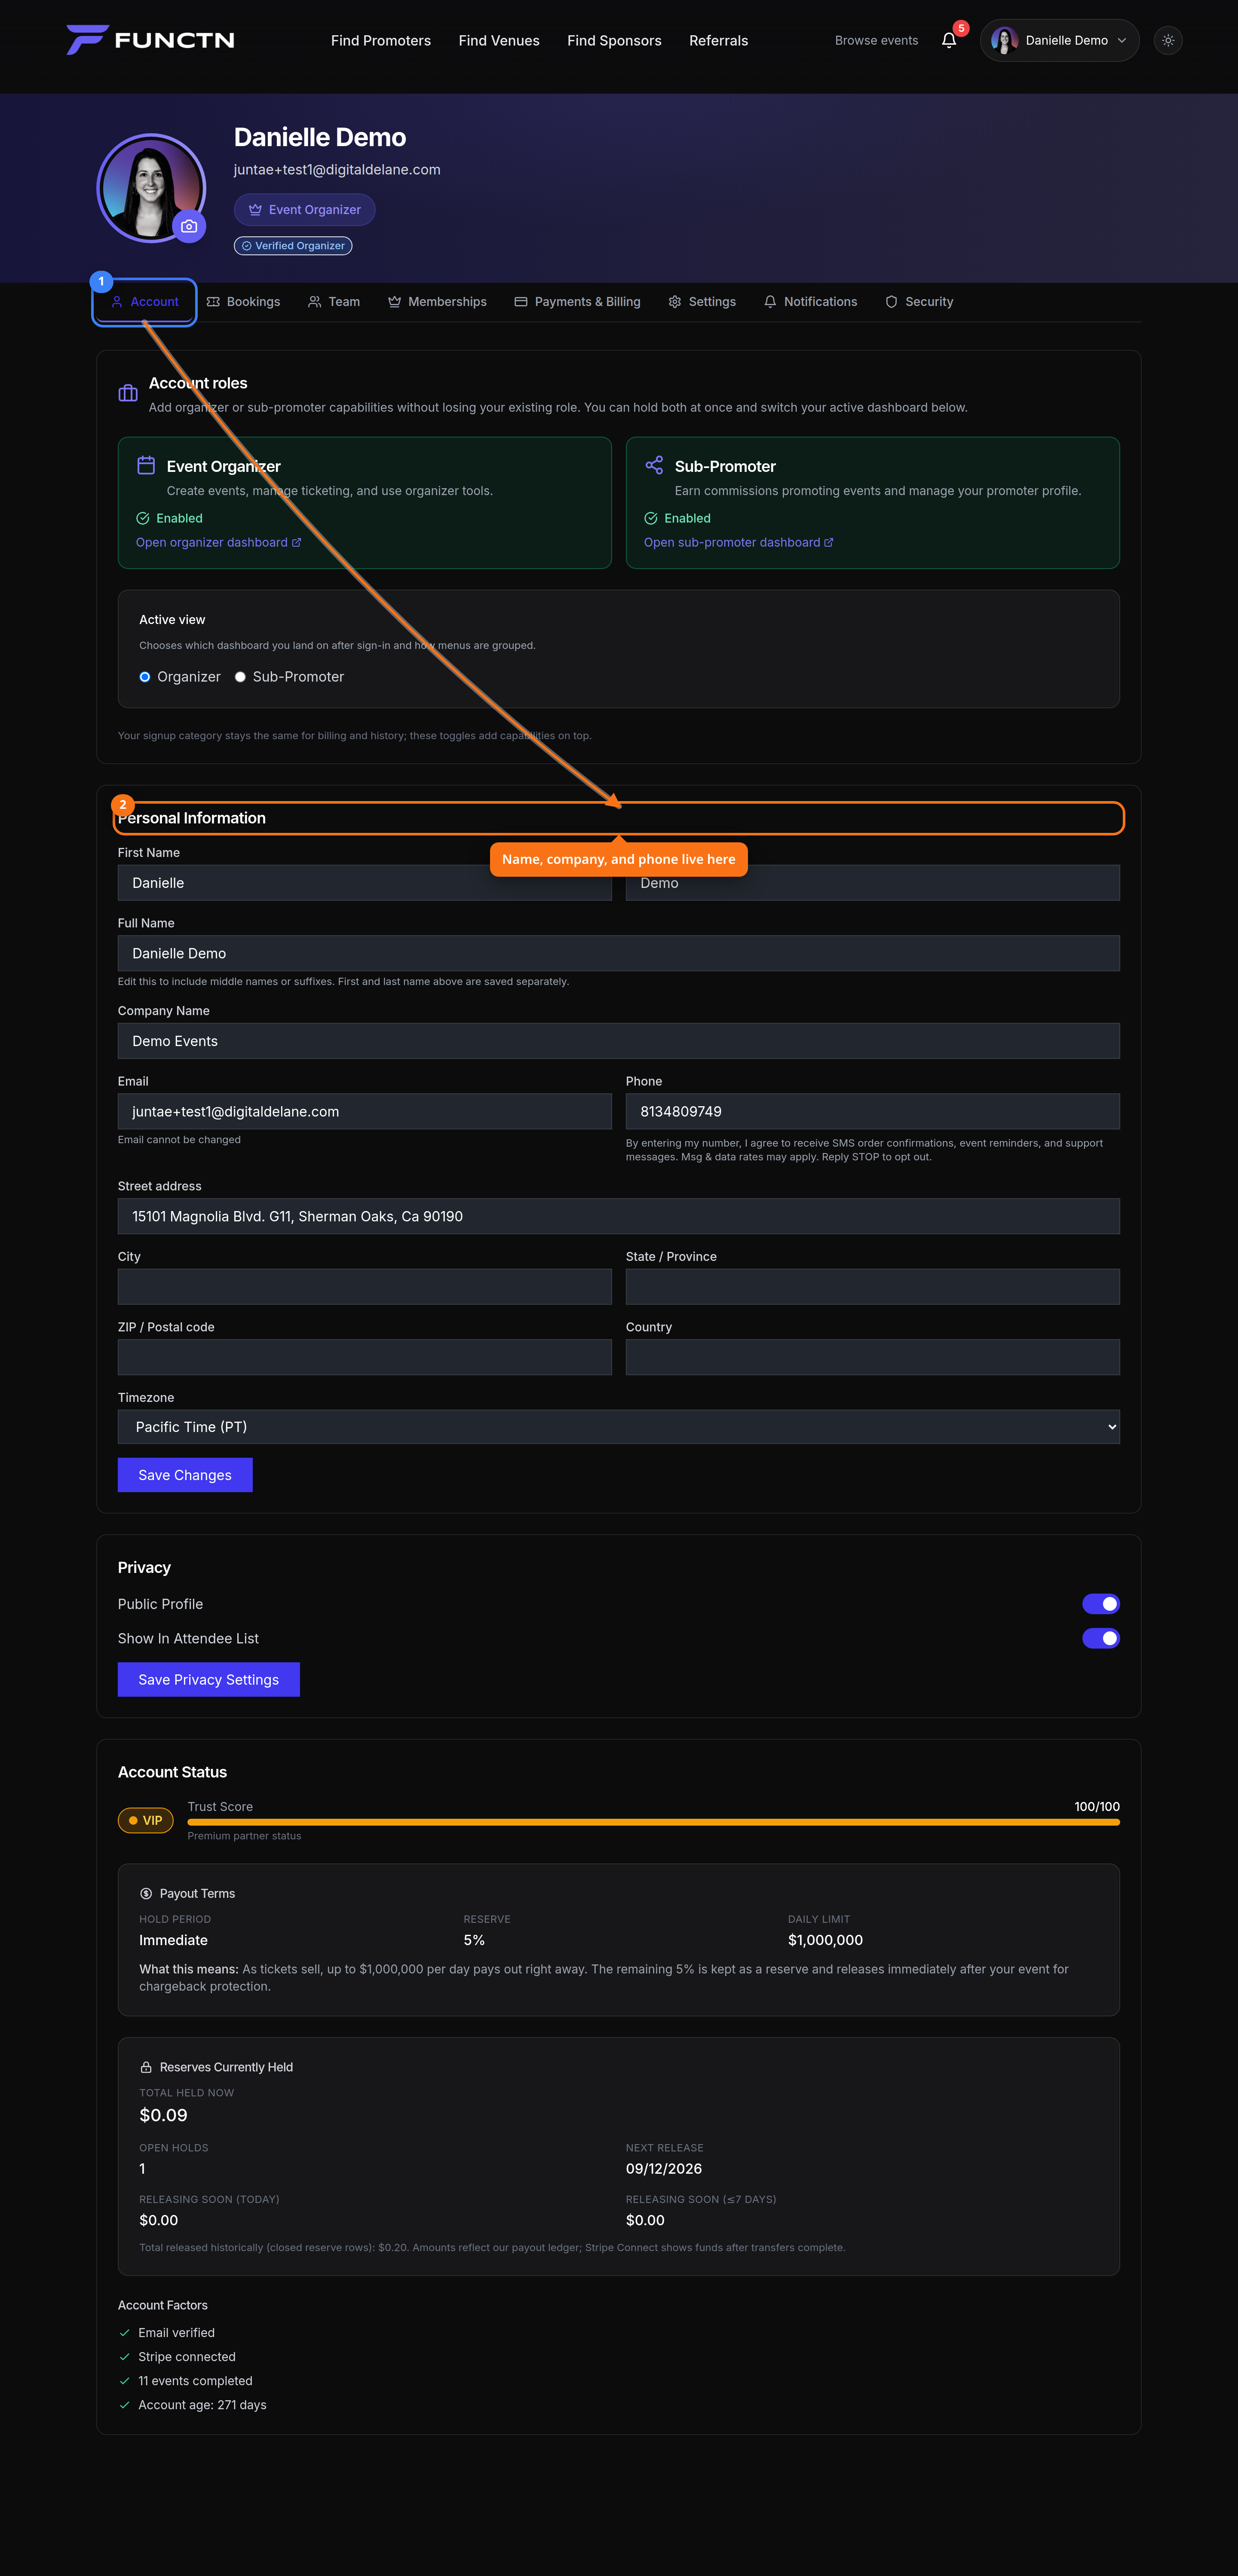This screenshot has width=1238, height=2576.
Task: Open the Account tab
Action: (x=145, y=302)
